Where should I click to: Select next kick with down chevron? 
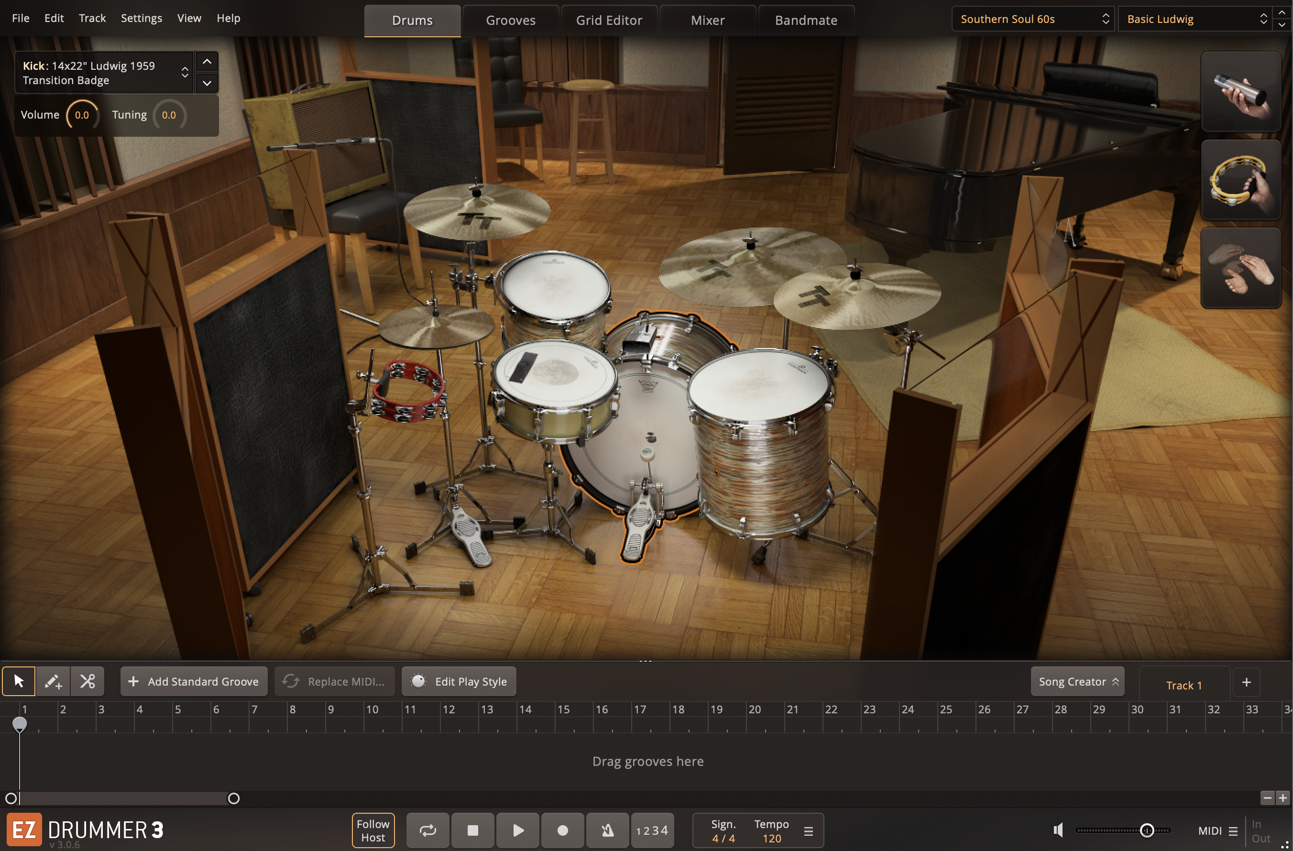207,83
